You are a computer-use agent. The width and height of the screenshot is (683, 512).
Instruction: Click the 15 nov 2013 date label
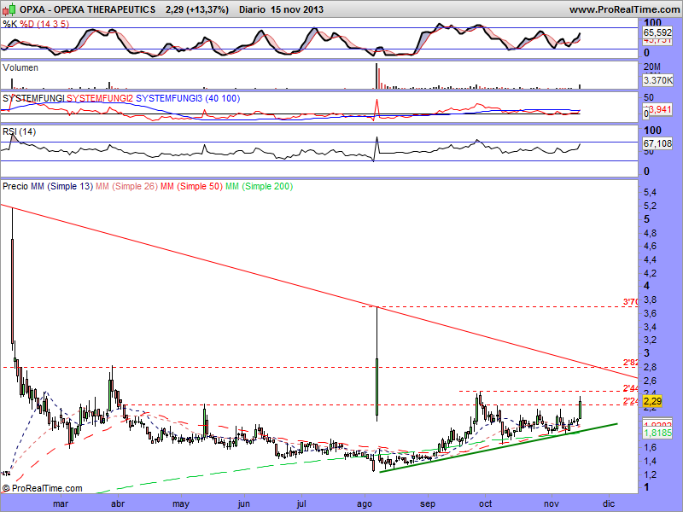pos(297,9)
